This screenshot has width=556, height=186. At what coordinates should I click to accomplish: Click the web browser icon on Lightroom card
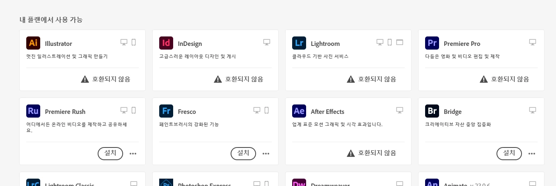(x=400, y=42)
